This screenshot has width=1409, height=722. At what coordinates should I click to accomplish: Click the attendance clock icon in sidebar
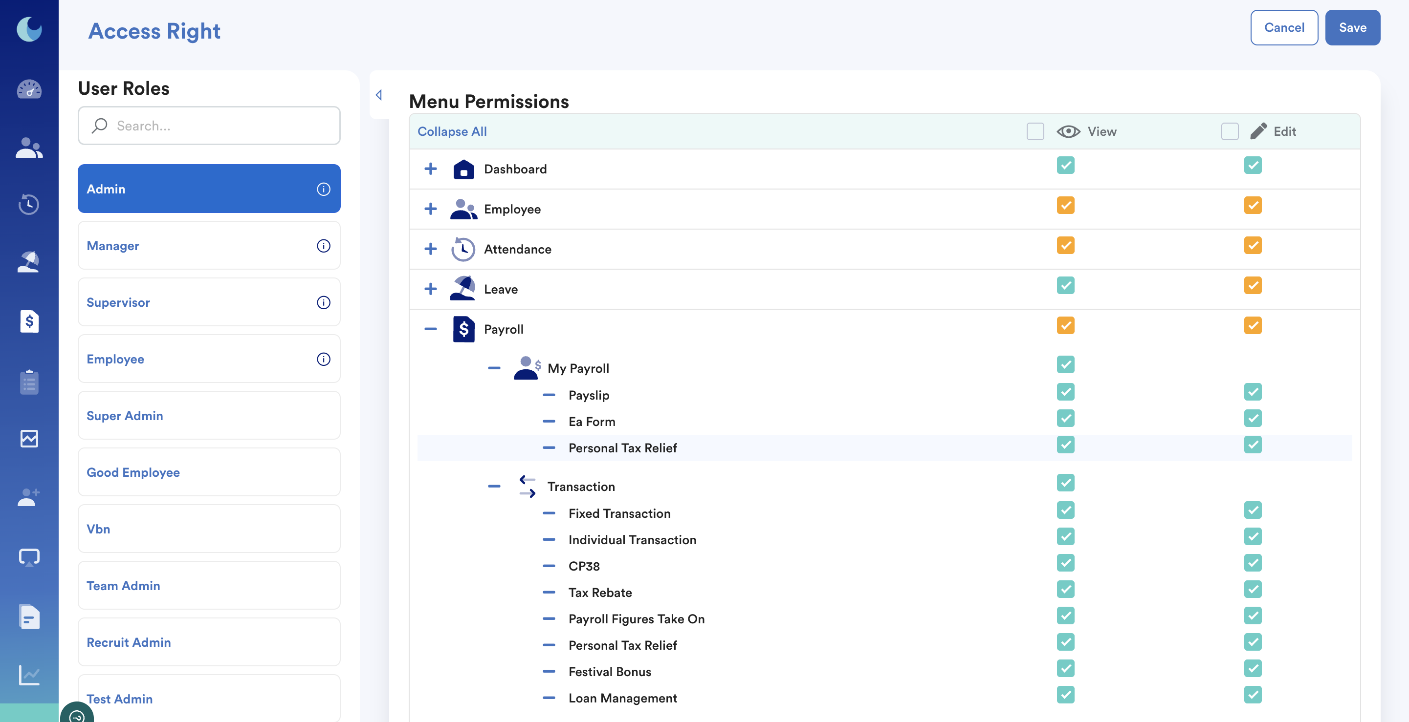[x=29, y=204]
